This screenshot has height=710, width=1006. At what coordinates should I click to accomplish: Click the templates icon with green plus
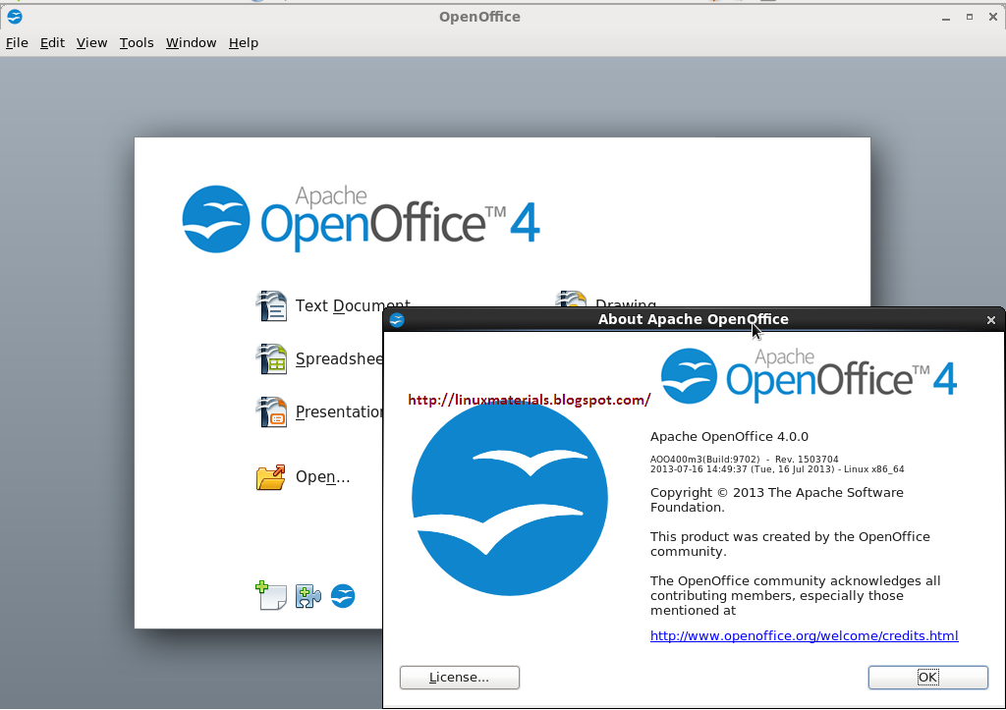[x=271, y=595]
